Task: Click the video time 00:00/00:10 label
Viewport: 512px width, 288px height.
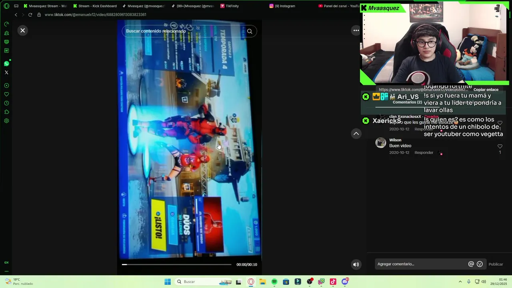Action: [x=247, y=264]
